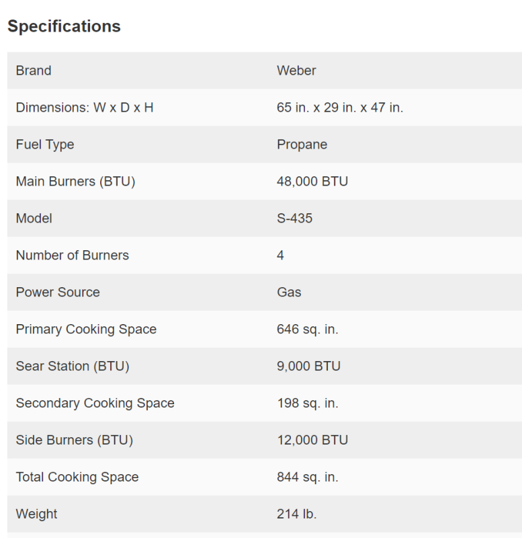Click the Dimensions: W x D x H label
Viewport: 522px width, 538px height.
tap(85, 108)
